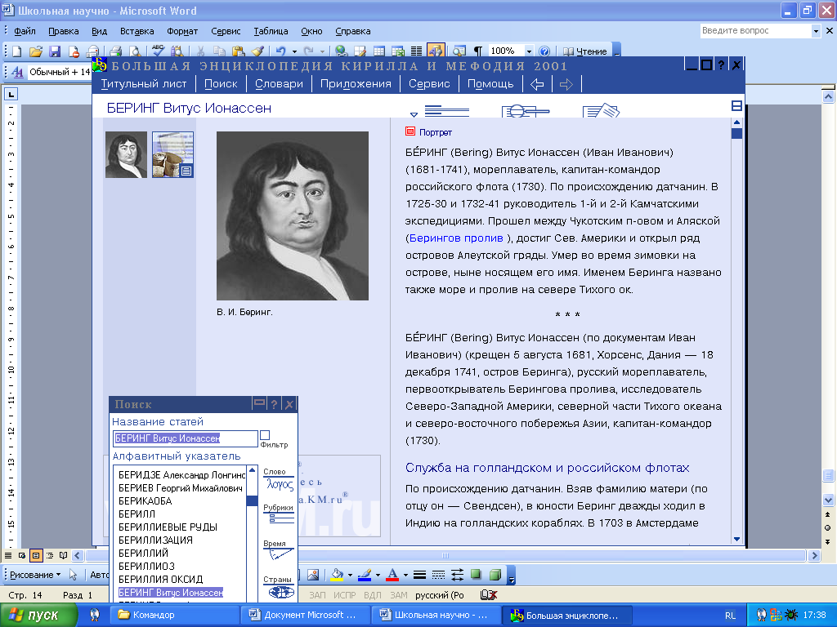Click the Search panel's question mark help
837x627 pixels.
(274, 404)
